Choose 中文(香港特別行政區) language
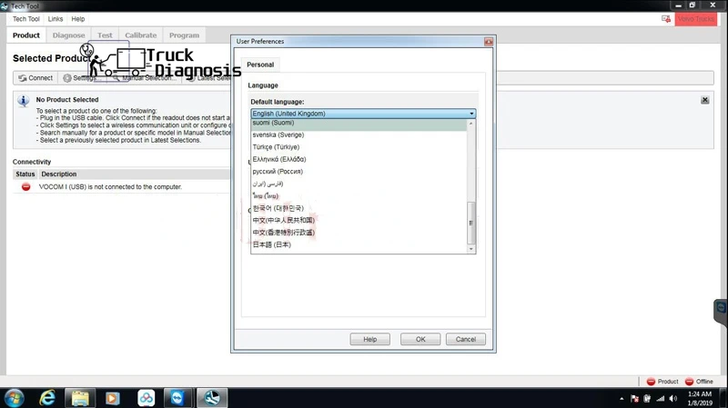 pyautogui.click(x=359, y=233)
